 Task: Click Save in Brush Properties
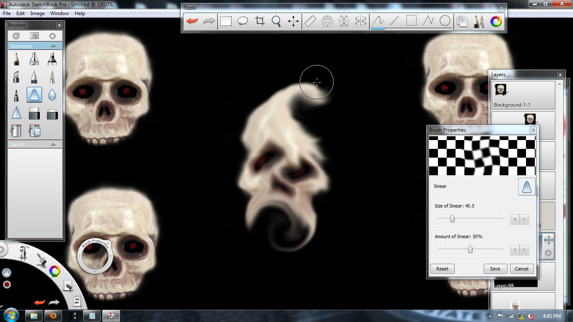pos(495,269)
